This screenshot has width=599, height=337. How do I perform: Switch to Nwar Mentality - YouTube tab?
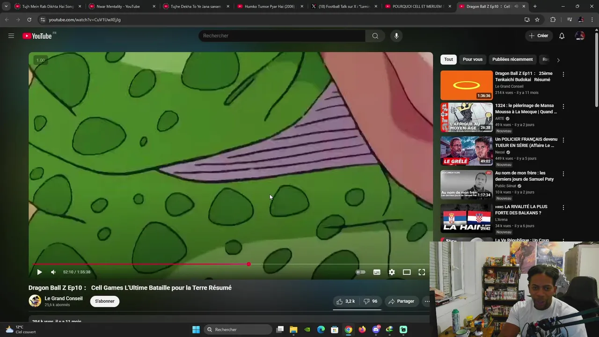point(121,7)
